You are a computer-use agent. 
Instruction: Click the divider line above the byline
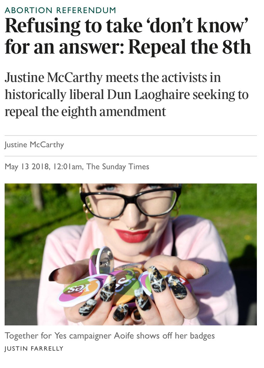click(131, 136)
